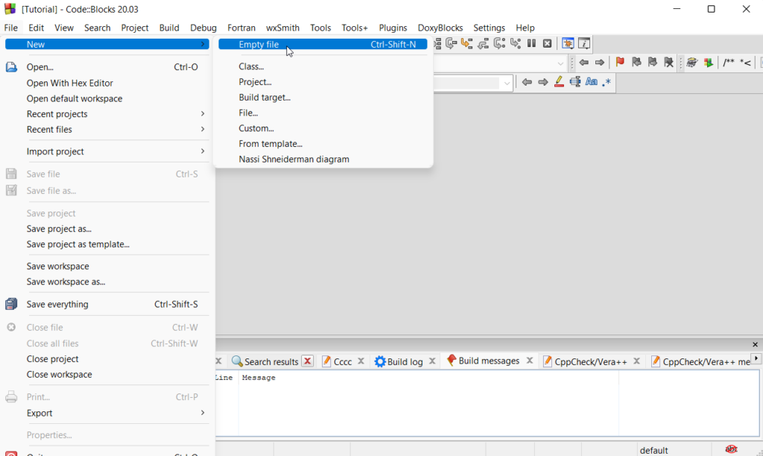Open the Debugging windows bug icon
The height and width of the screenshot is (456, 763).
567,44
